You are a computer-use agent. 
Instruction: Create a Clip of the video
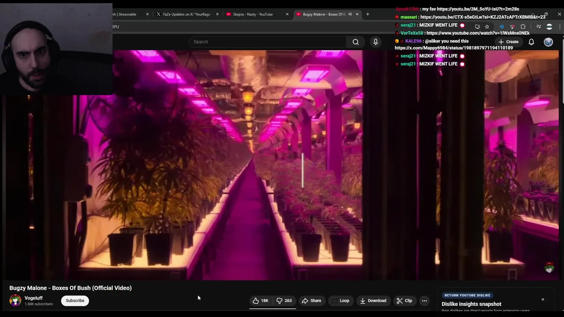[404, 301]
